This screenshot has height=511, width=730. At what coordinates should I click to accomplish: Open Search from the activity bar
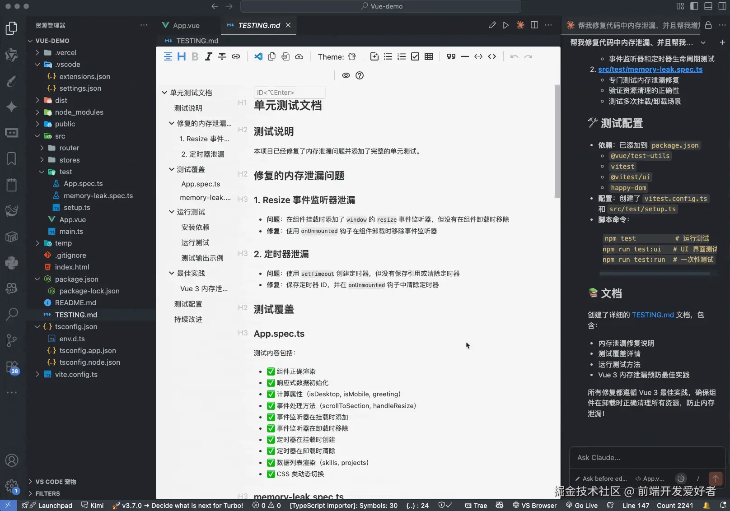click(x=12, y=314)
